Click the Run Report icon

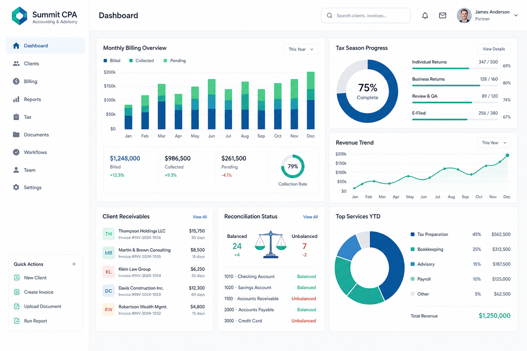(17, 321)
